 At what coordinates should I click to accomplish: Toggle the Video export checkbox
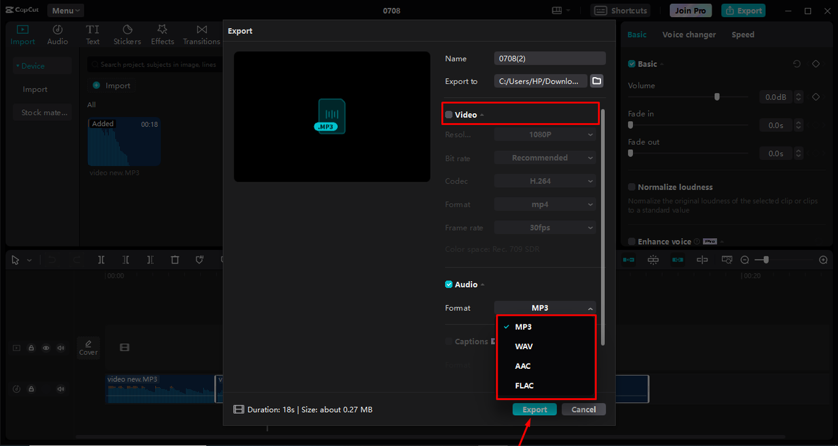(x=448, y=114)
